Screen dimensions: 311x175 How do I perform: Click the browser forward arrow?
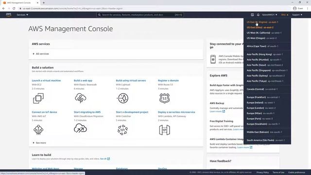[x=9, y=9]
